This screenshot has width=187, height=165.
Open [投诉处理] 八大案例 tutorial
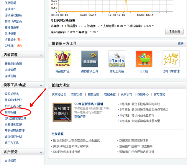(x=76, y=141)
